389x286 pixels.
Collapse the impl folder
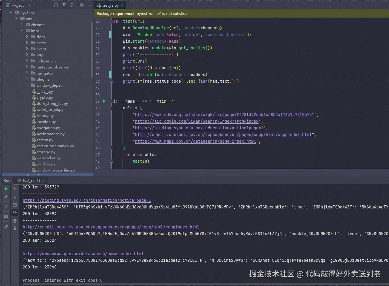(22, 31)
